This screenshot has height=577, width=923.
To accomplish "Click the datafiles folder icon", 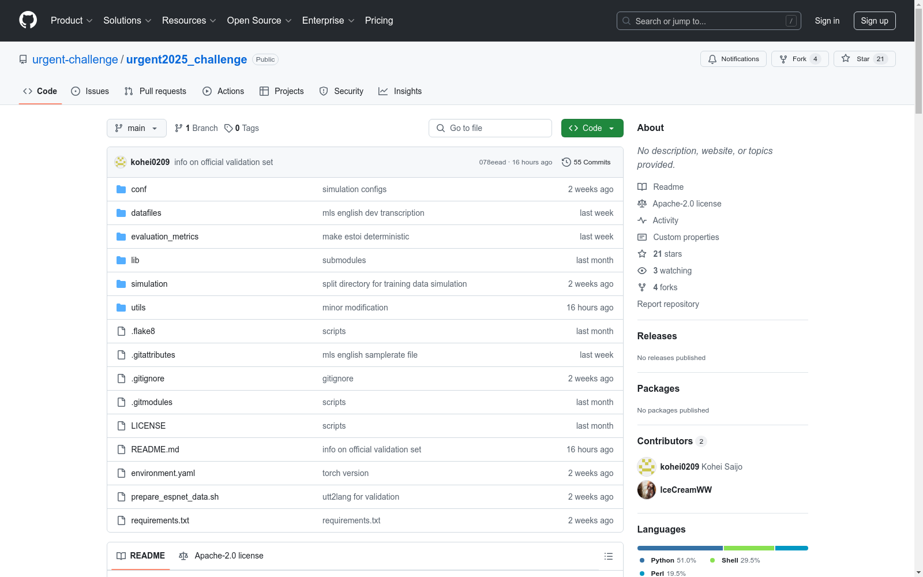I will (121, 213).
